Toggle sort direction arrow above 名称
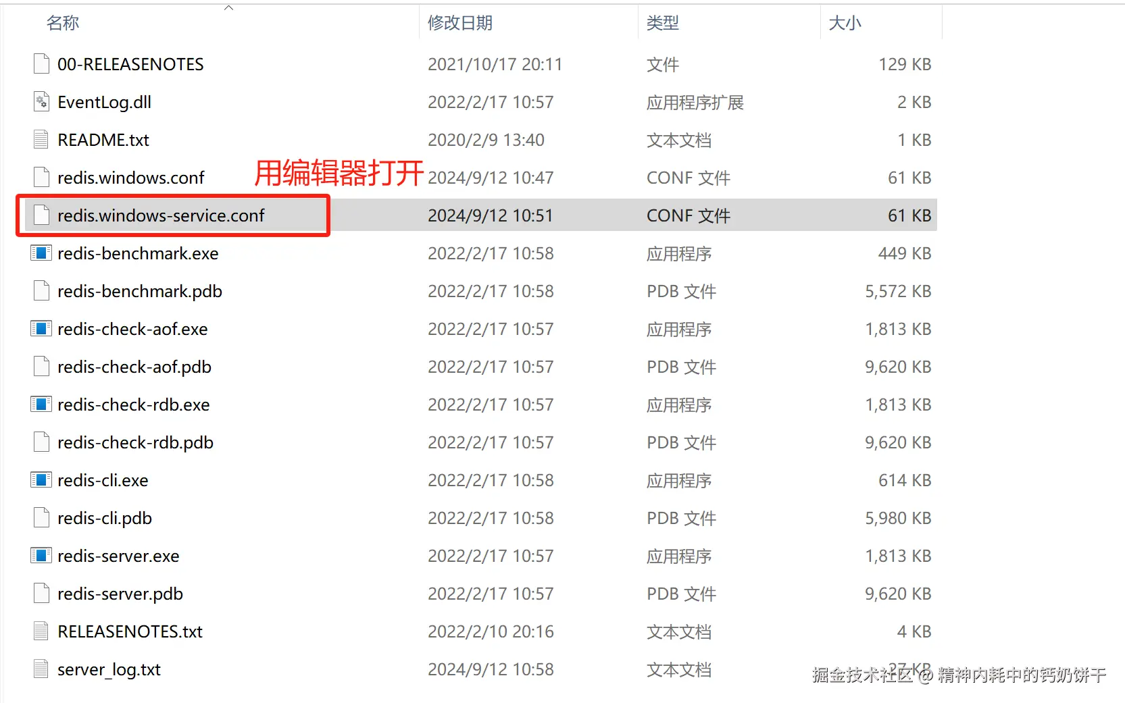This screenshot has height=703, width=1125. click(x=228, y=7)
